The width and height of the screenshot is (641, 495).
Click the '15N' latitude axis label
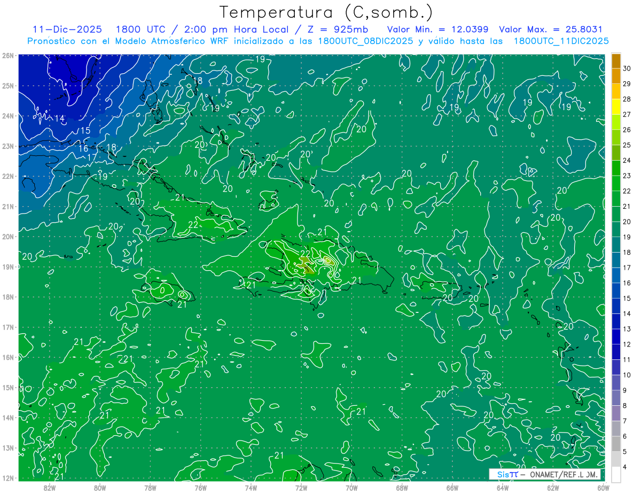tap(8, 387)
